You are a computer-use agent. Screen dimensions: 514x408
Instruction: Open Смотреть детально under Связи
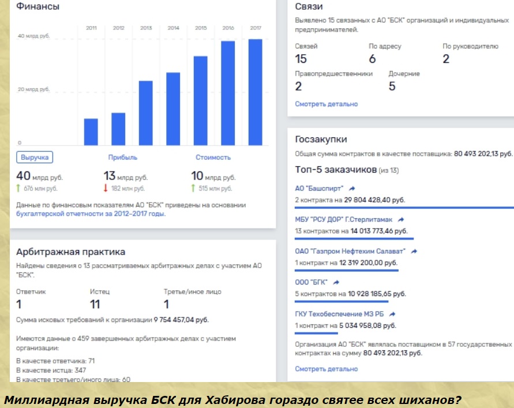(x=326, y=104)
